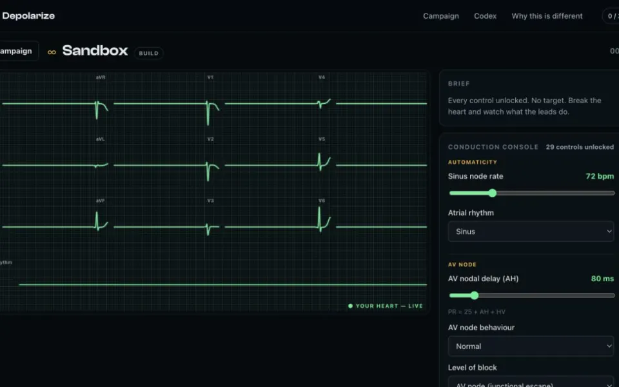The height and width of the screenshot is (387, 619).
Task: Click the PR = 25 + AH + HV formula
Action: click(x=477, y=312)
